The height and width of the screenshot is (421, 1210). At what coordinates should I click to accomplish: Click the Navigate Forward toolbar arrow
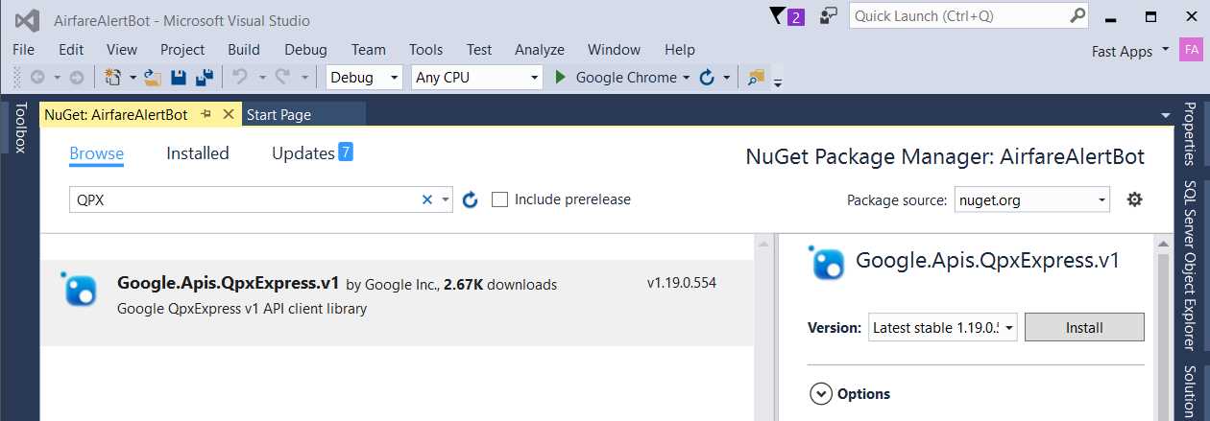(x=76, y=78)
